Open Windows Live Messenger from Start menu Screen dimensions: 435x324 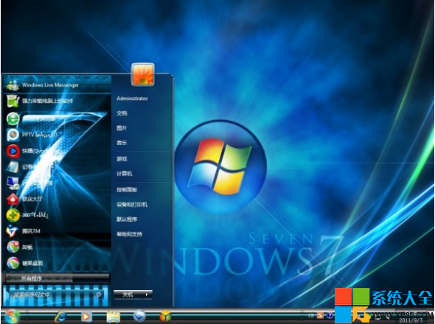click(57, 85)
